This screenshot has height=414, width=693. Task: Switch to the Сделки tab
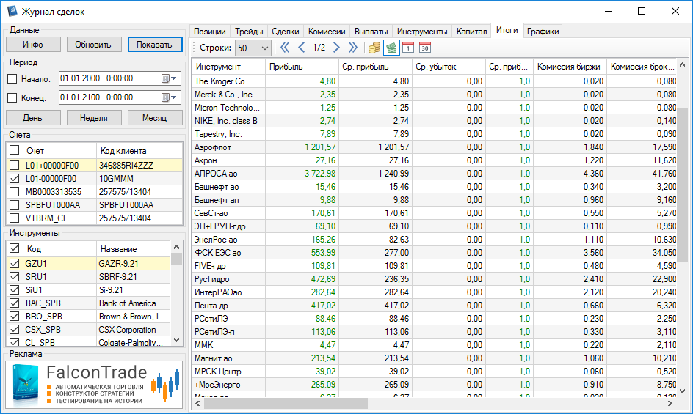(286, 32)
